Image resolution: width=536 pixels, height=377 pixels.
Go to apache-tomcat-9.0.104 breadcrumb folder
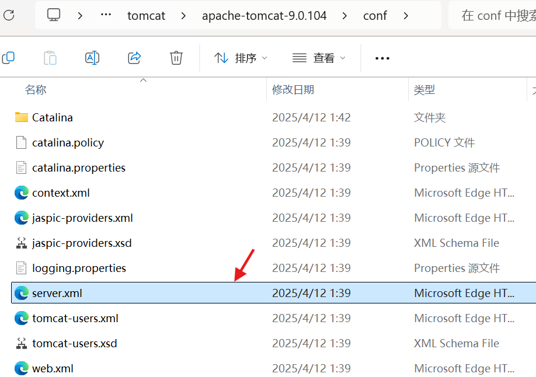[x=264, y=16]
